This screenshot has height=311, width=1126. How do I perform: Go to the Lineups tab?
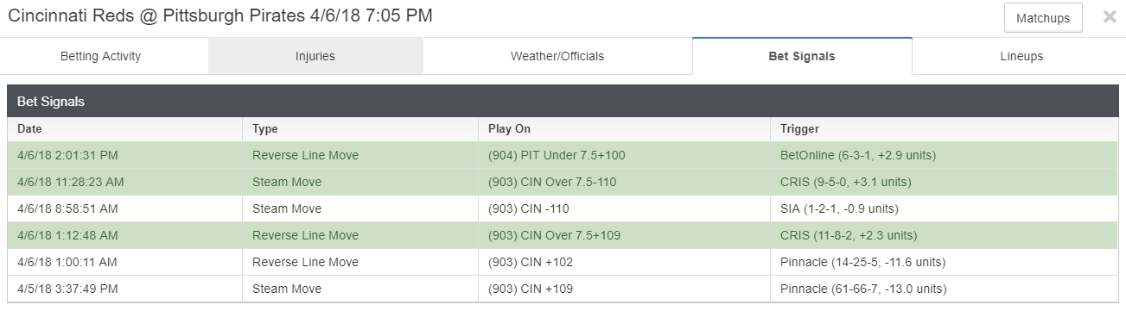click(x=1021, y=57)
